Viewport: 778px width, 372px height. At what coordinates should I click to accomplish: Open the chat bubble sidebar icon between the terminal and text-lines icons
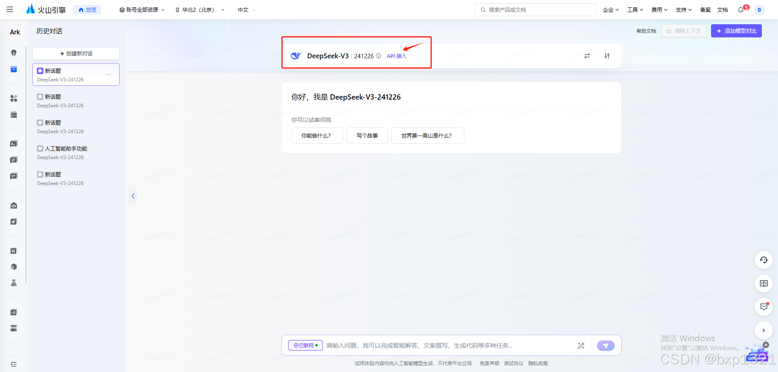click(14, 160)
